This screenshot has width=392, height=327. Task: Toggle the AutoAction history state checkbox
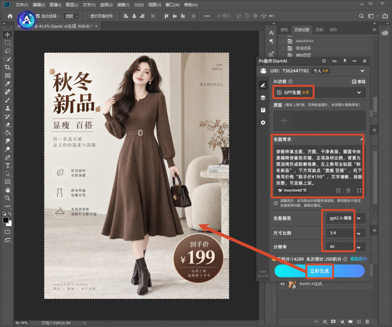[x=281, y=41]
